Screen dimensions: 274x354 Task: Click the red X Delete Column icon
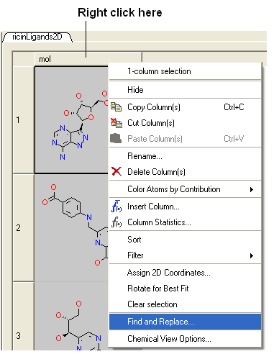[x=117, y=172]
